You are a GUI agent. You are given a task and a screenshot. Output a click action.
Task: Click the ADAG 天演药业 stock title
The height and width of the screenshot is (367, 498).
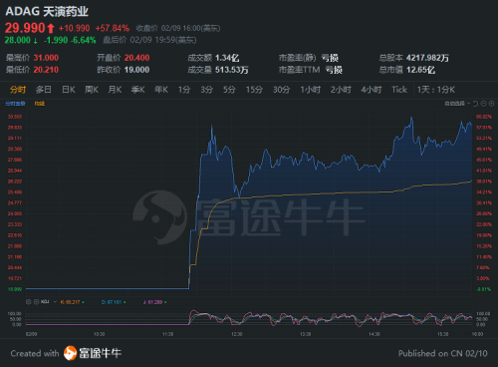pyautogui.click(x=47, y=12)
